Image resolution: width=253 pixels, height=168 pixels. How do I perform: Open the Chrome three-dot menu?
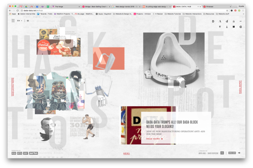[x=243, y=10]
